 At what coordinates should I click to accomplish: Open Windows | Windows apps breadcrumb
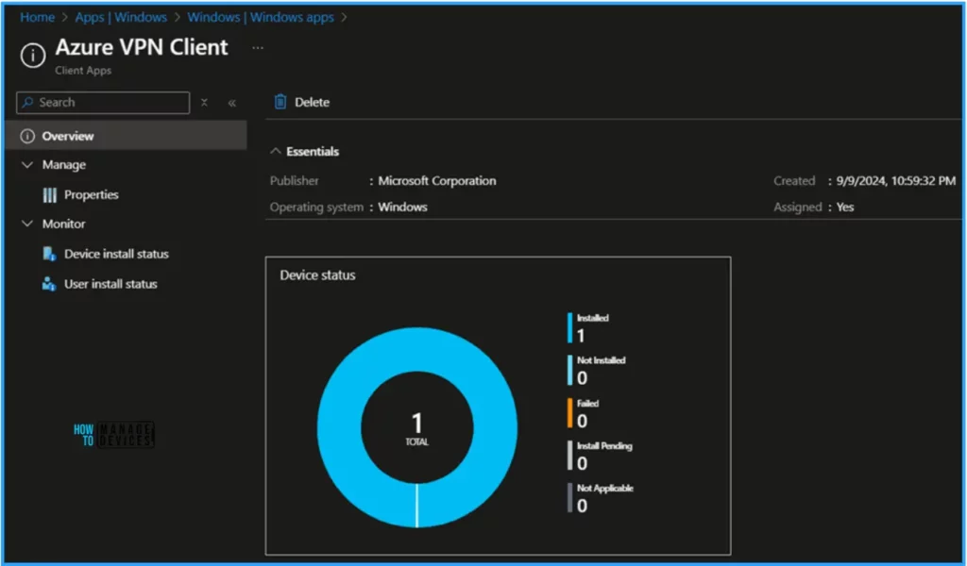[x=261, y=17]
